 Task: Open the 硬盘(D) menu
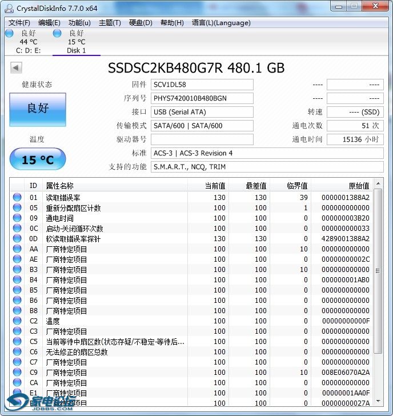click(141, 23)
